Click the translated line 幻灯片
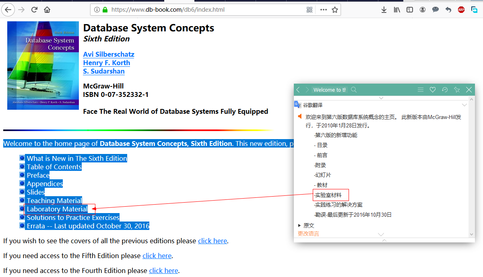The width and height of the screenshot is (483, 277). [x=322, y=175]
